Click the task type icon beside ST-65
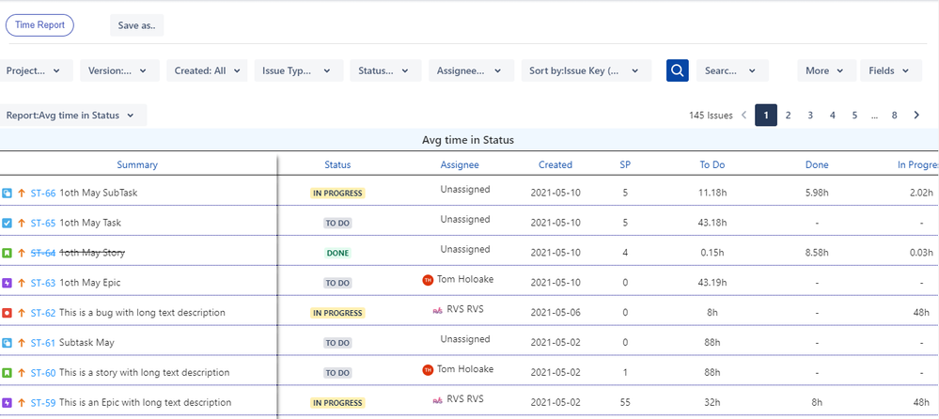 click(x=7, y=224)
